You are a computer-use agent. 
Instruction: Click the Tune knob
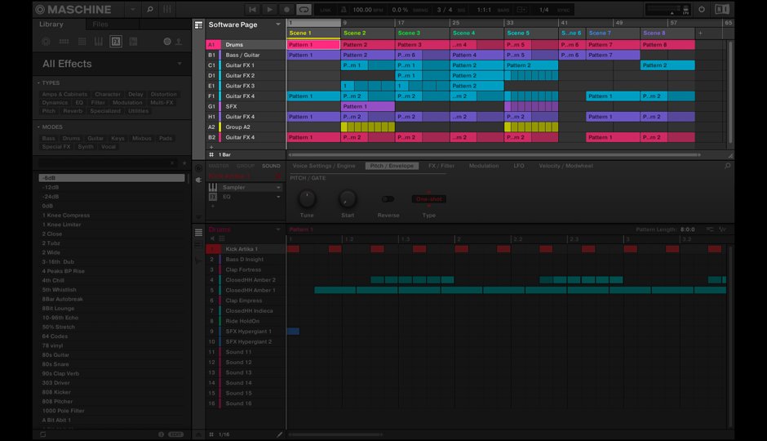(307, 198)
